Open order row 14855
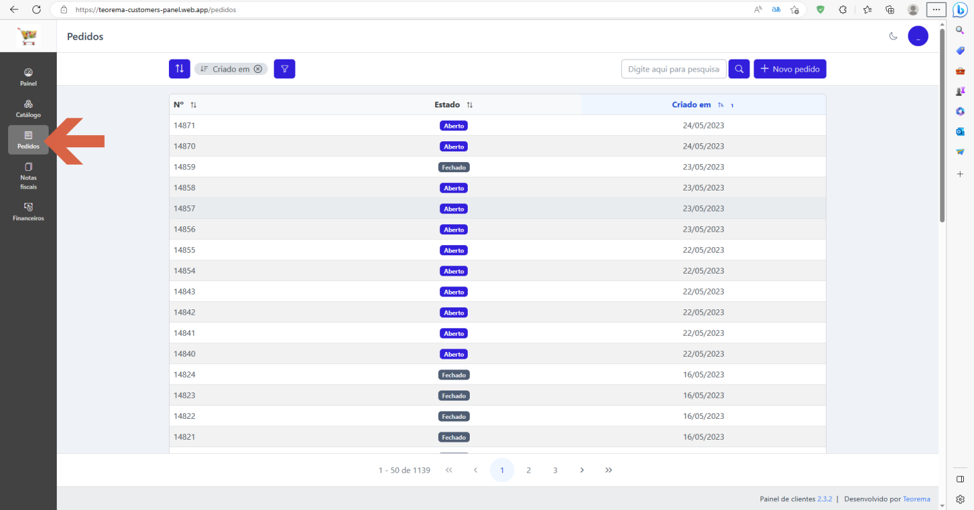Viewport: 974px width, 510px height. click(497, 250)
